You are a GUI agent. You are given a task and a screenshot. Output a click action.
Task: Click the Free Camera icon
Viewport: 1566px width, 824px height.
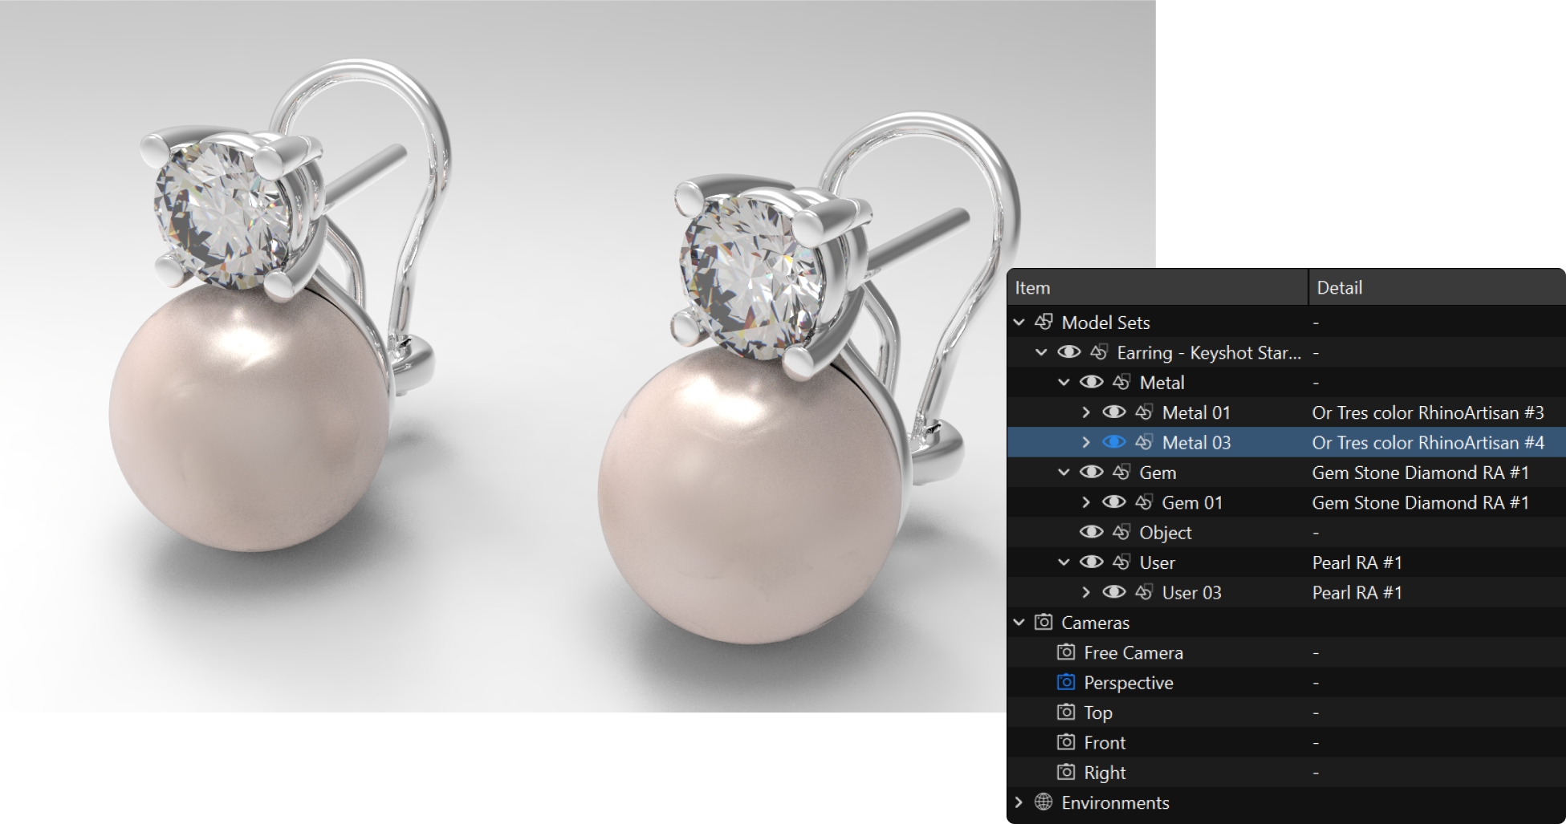pos(1065,652)
